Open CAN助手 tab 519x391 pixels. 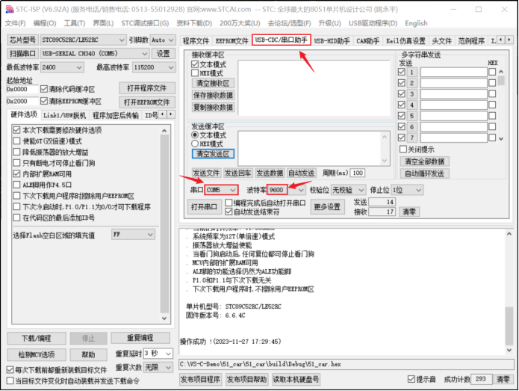point(367,41)
